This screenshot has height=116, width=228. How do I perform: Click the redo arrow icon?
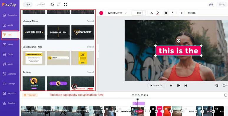tap(58, 4)
